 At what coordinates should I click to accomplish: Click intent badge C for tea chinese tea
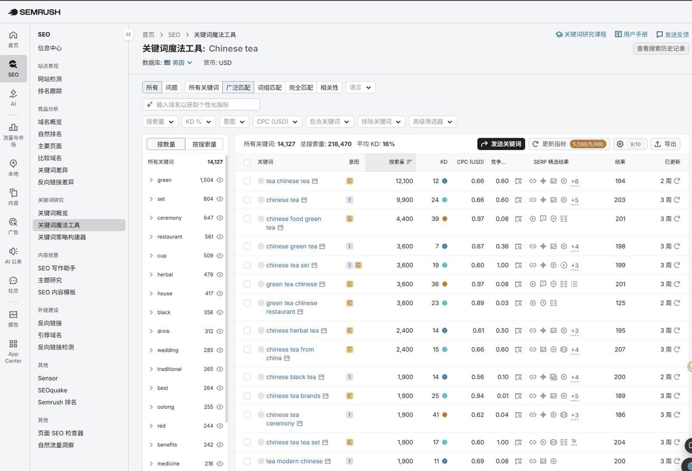coord(350,181)
